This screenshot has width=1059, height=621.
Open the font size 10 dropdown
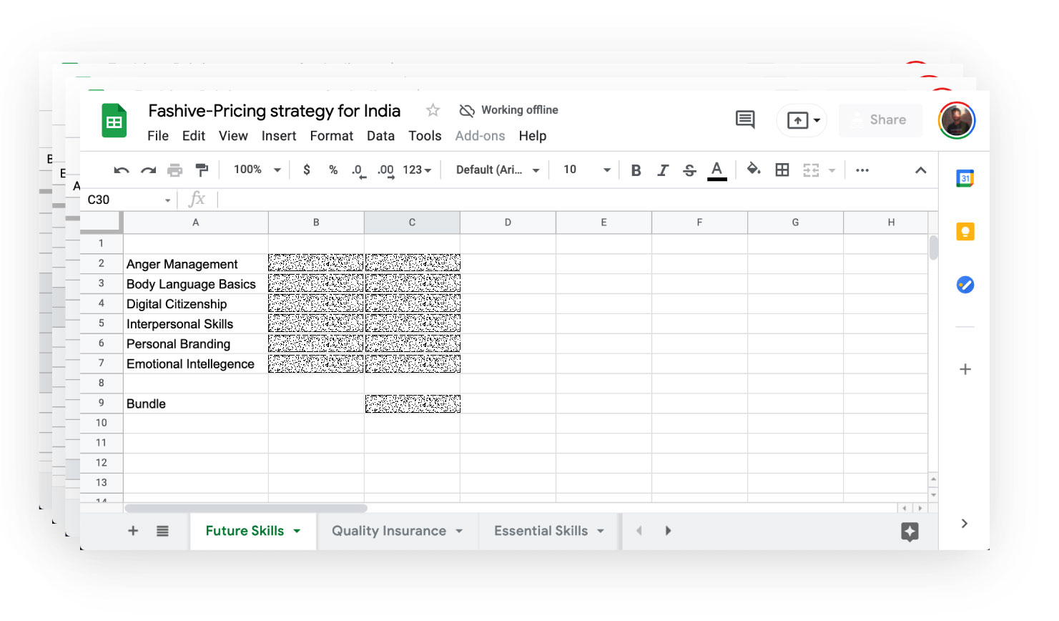click(586, 170)
